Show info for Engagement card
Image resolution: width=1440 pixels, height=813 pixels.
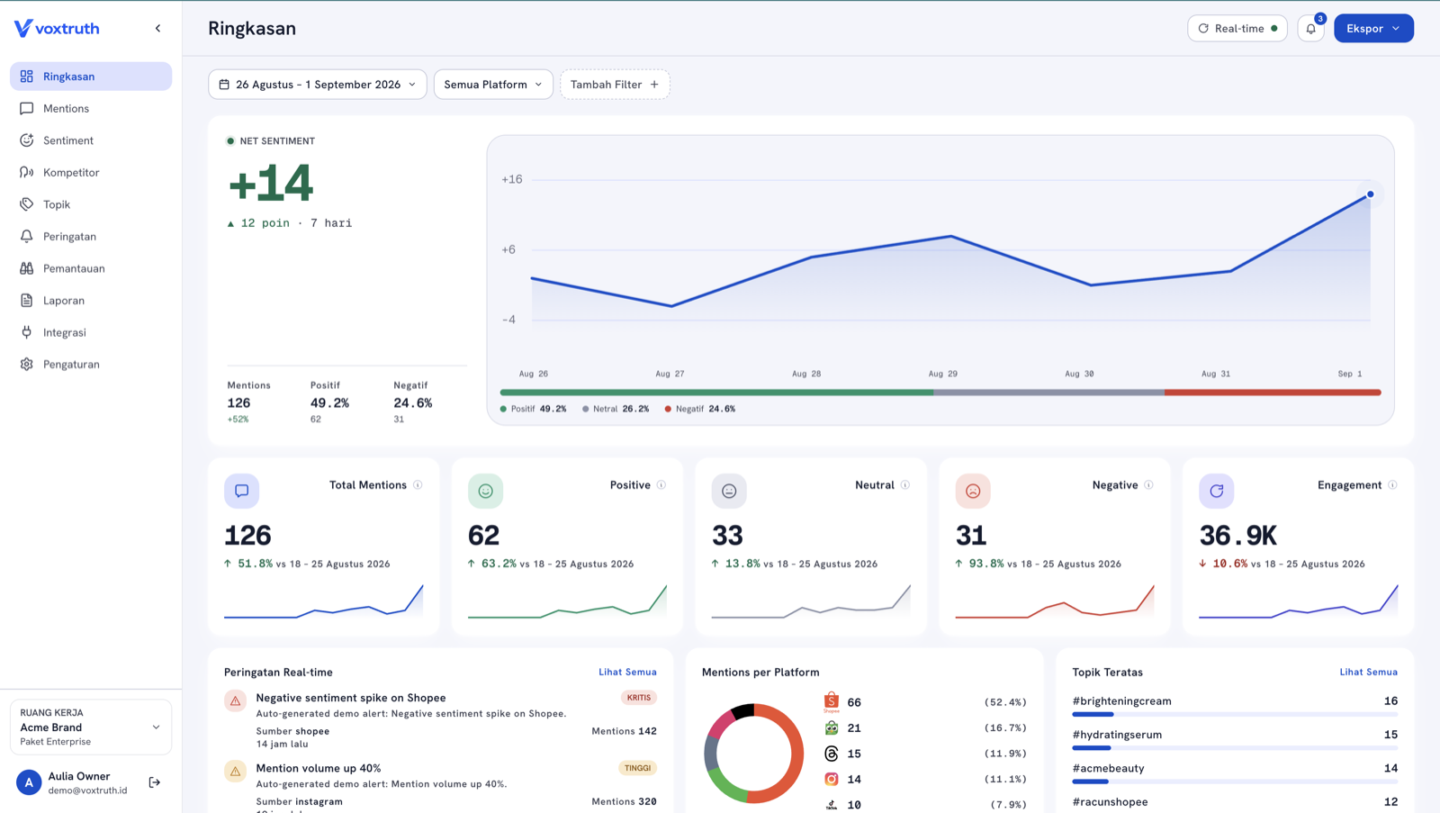pyautogui.click(x=1392, y=485)
